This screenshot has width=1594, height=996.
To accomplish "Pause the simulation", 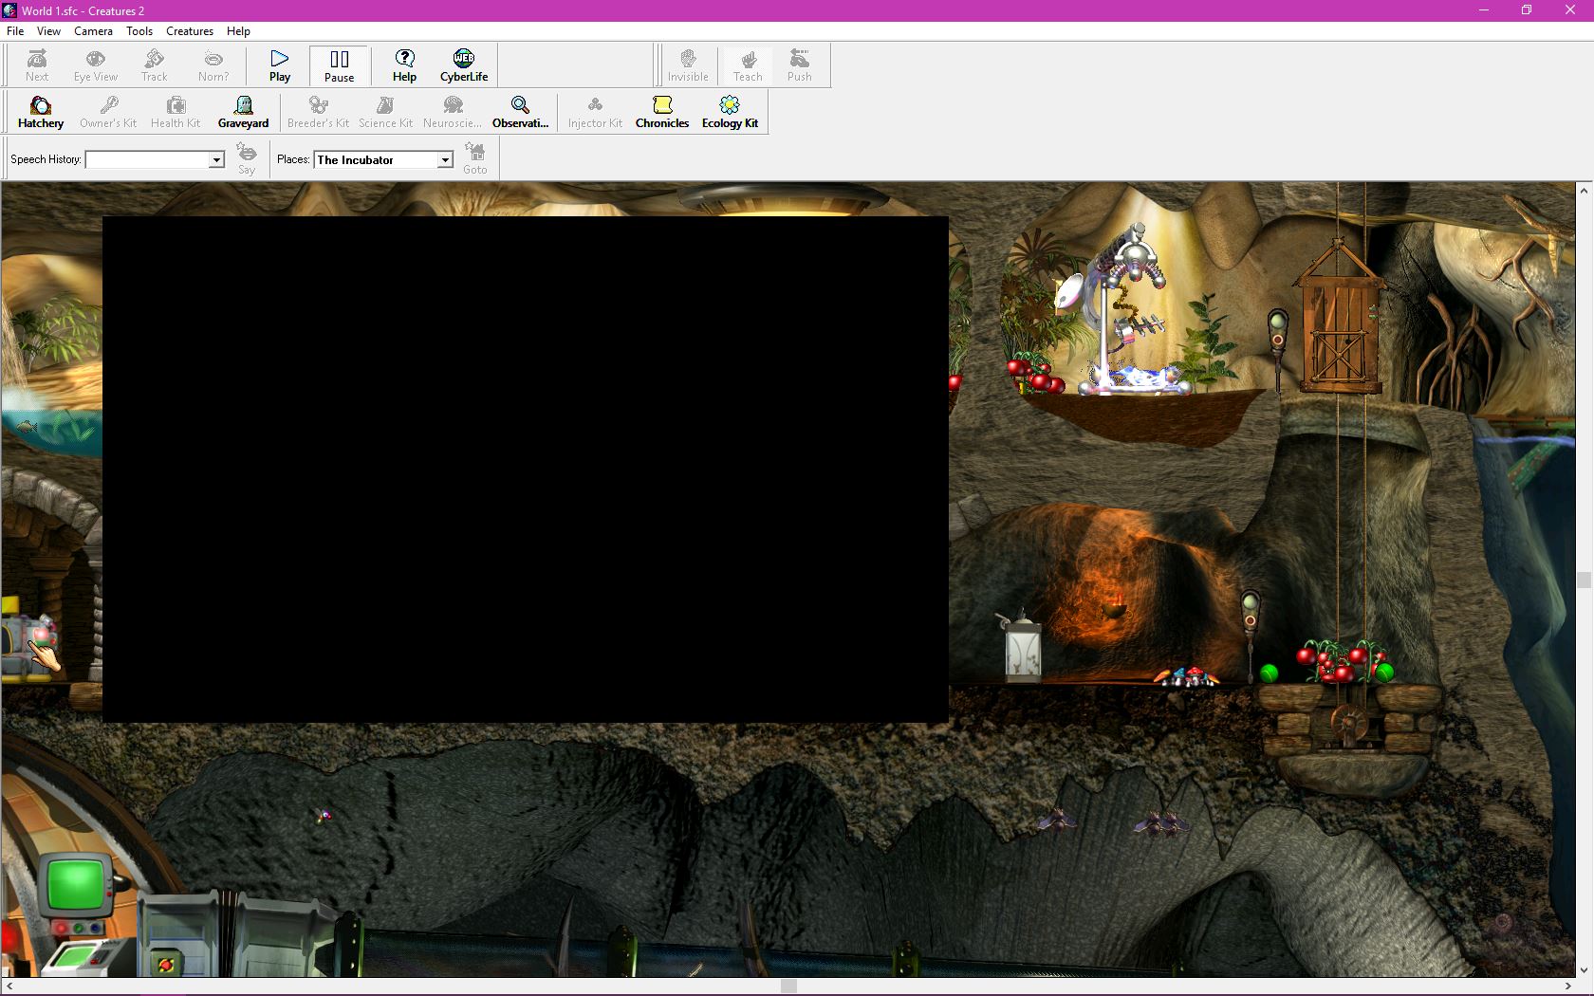I will 339,65.
